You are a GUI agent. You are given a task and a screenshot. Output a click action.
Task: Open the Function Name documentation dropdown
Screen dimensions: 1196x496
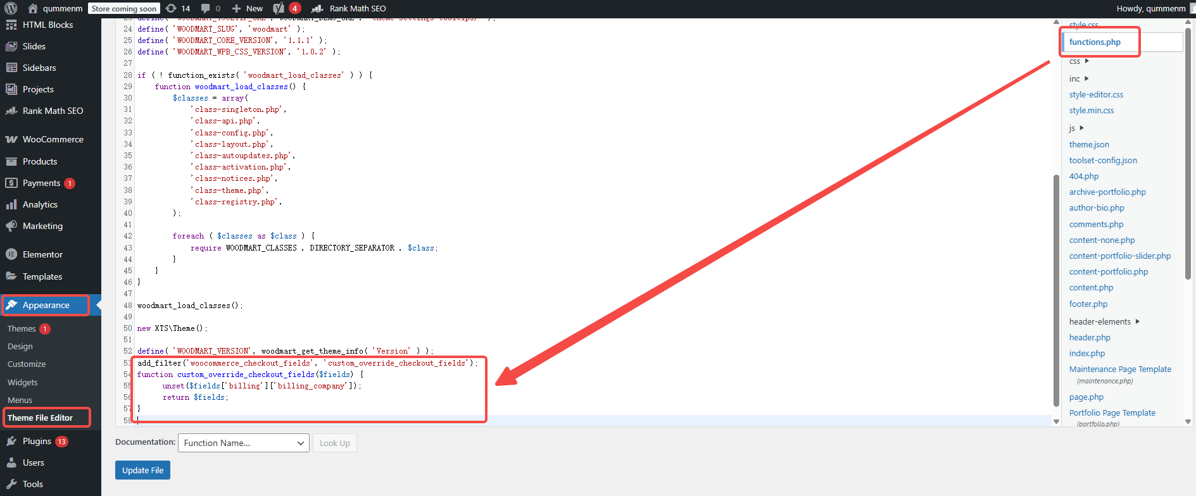pyautogui.click(x=243, y=443)
